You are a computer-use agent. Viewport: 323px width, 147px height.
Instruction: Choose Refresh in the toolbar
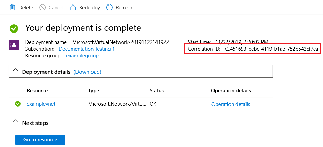124,7
